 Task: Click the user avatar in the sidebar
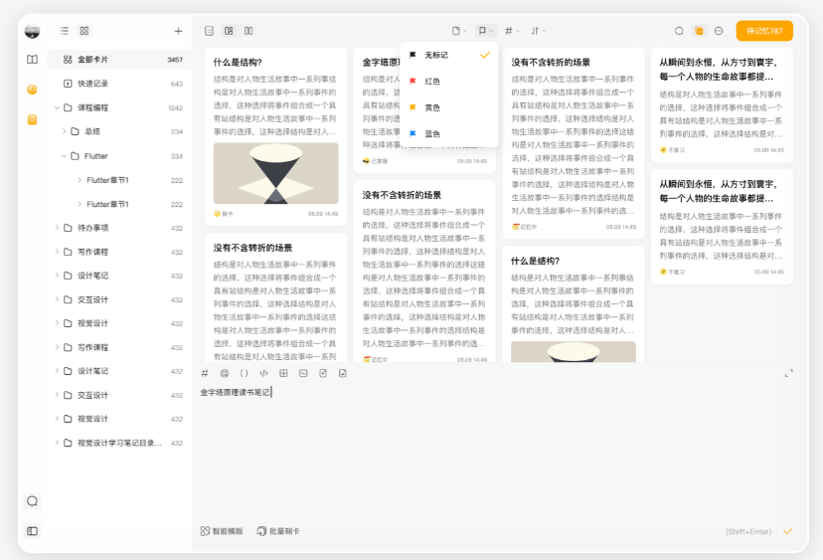click(32, 31)
